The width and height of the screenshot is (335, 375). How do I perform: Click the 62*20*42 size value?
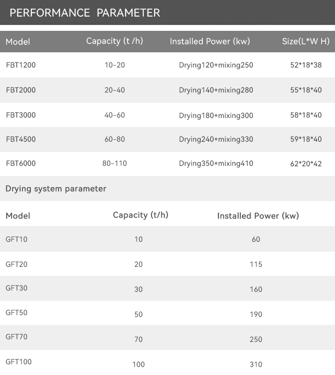(x=306, y=164)
